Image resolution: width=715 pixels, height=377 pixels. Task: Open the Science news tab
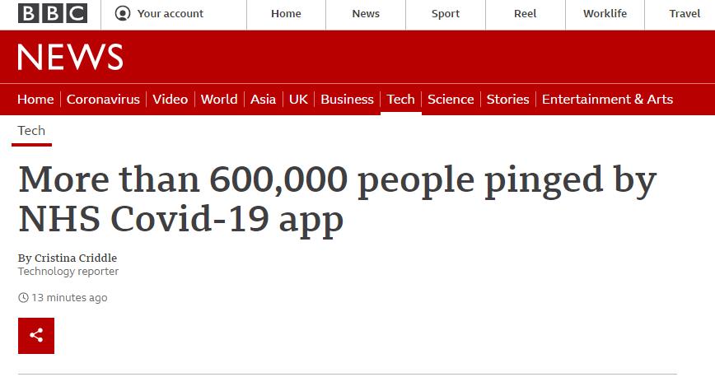[451, 100]
